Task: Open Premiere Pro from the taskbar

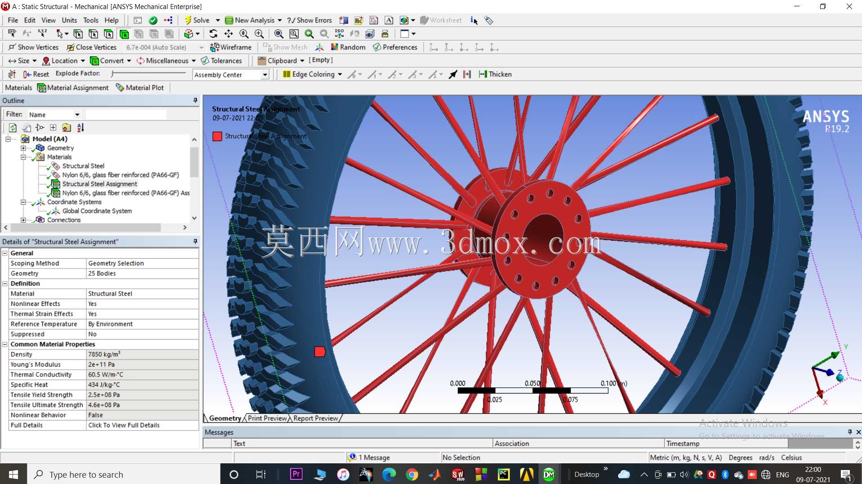Action: (296, 474)
